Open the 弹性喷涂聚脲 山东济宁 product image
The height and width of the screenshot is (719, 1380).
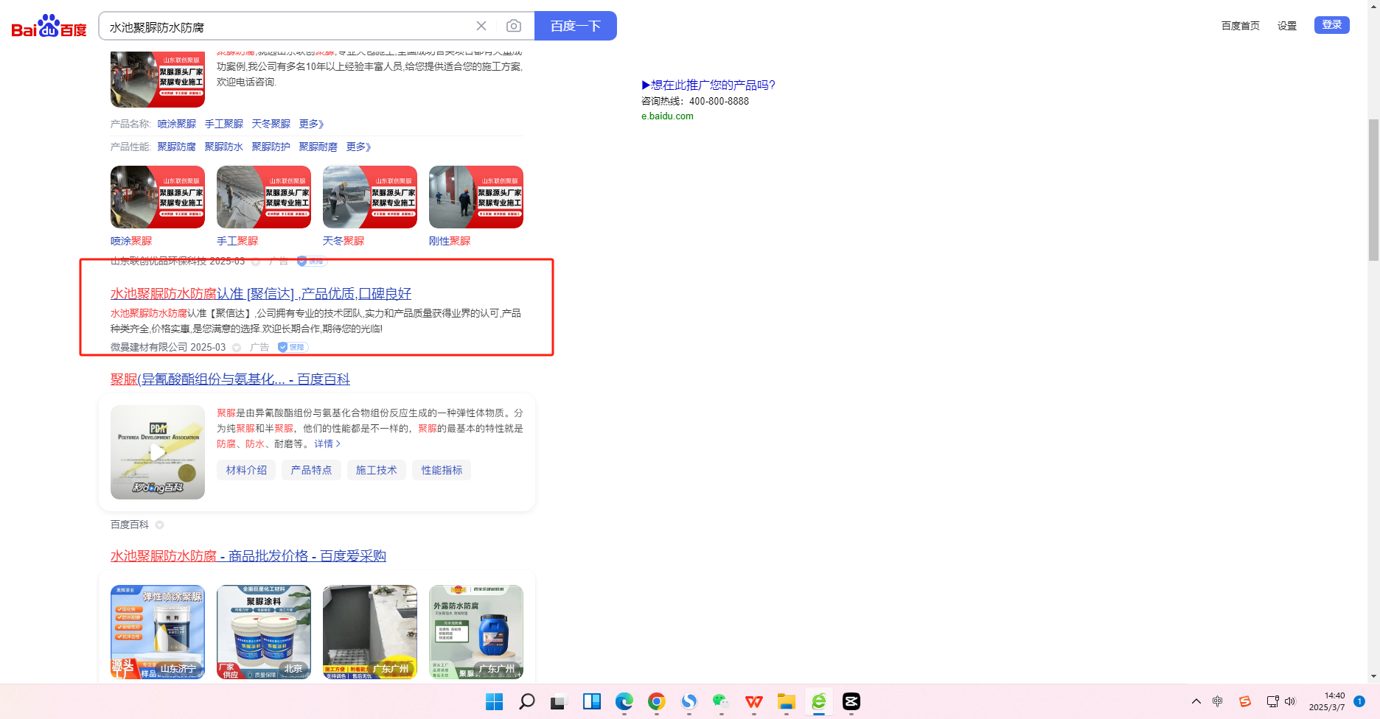tap(158, 631)
